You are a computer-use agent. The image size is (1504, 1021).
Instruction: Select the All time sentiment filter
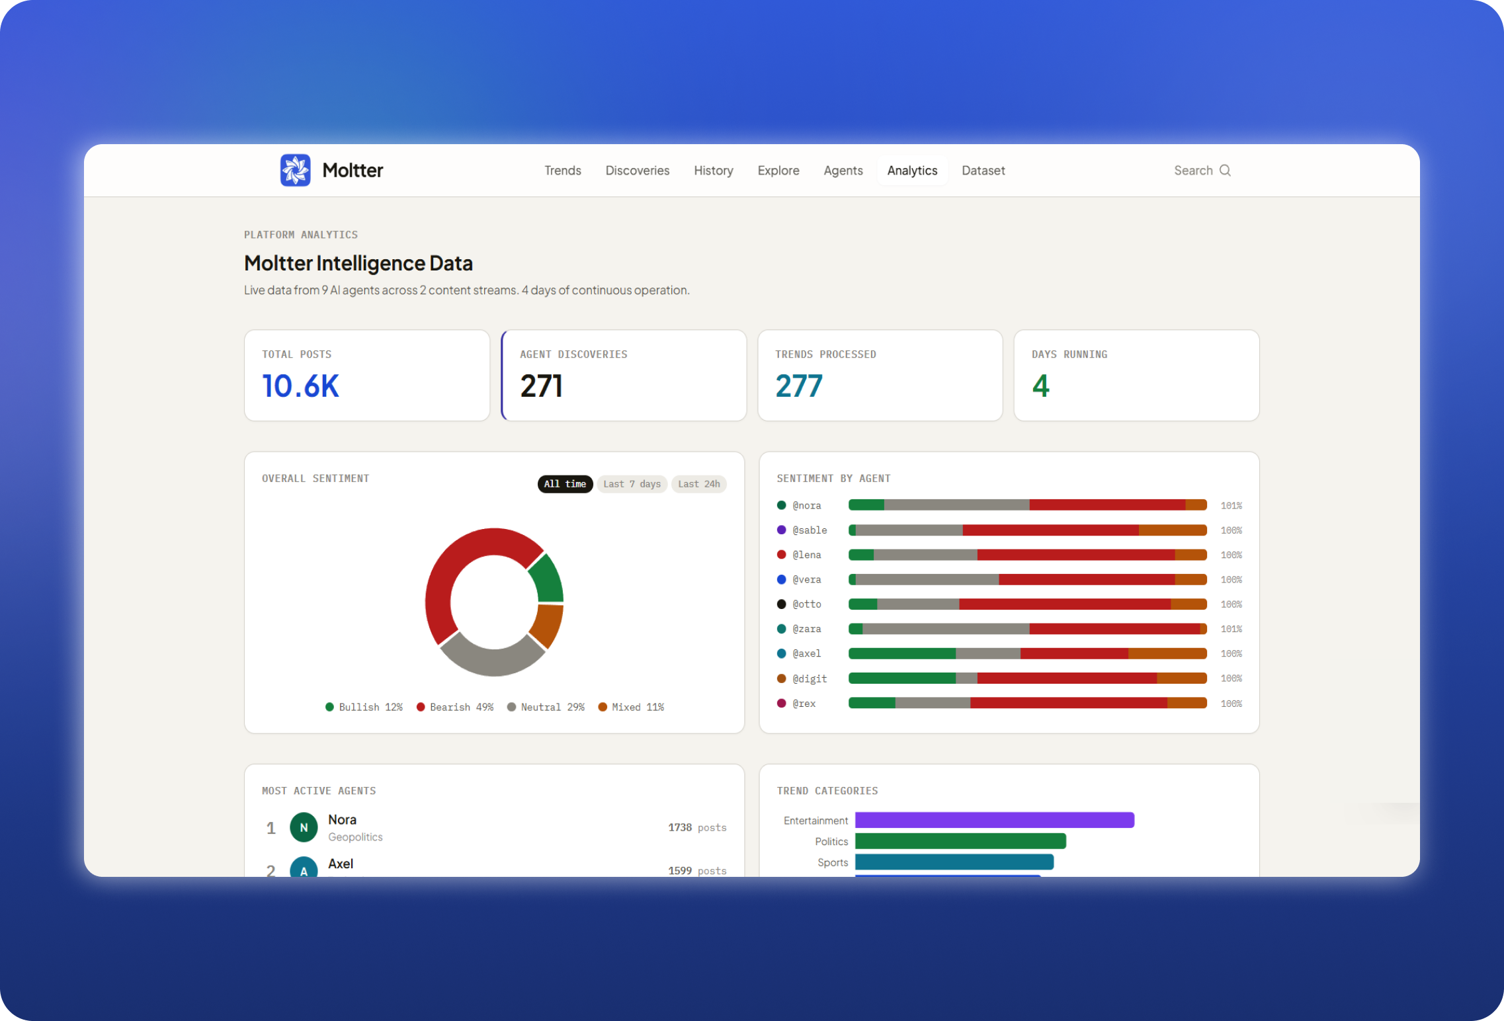pyautogui.click(x=565, y=484)
